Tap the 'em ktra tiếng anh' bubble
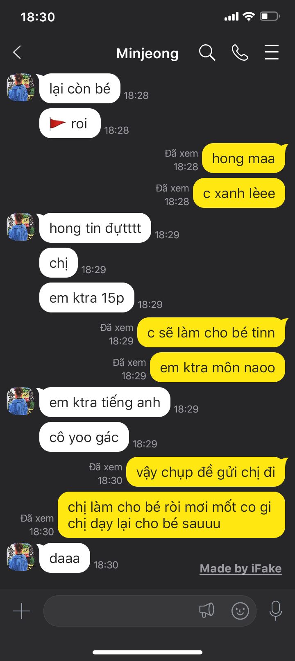Image resolution: width=295 pixels, height=661 pixels. (104, 402)
